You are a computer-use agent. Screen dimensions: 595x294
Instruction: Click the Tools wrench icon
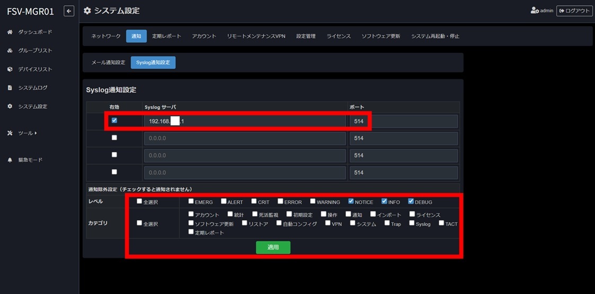10,133
